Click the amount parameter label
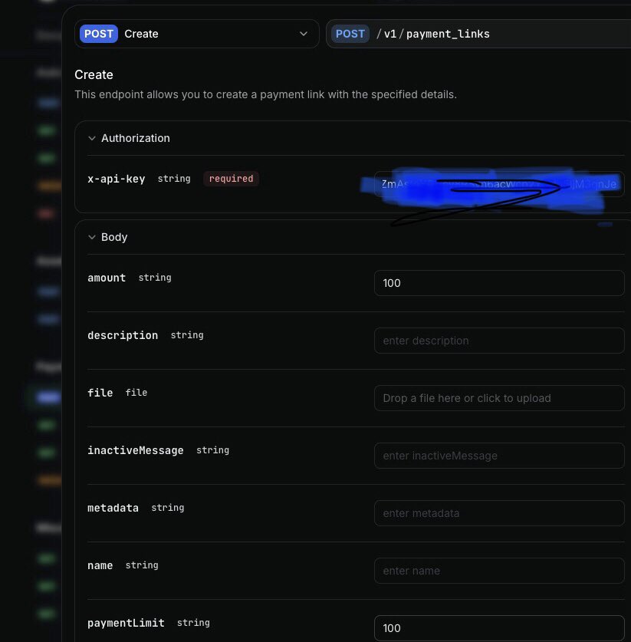The width and height of the screenshot is (631, 642). click(x=107, y=278)
